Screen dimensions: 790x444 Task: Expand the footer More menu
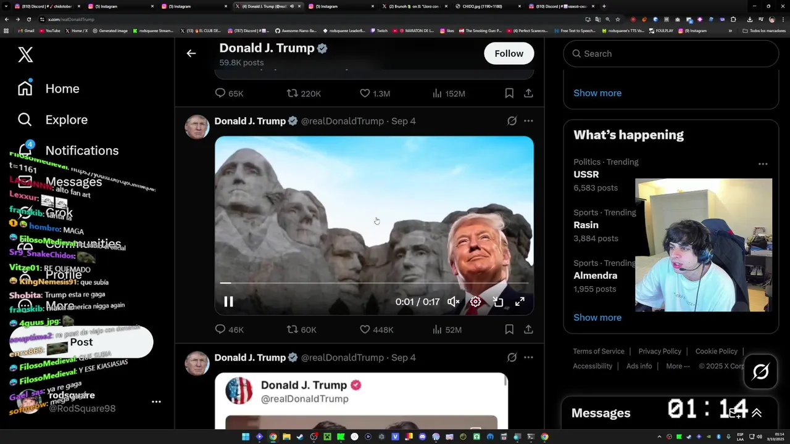click(678, 366)
